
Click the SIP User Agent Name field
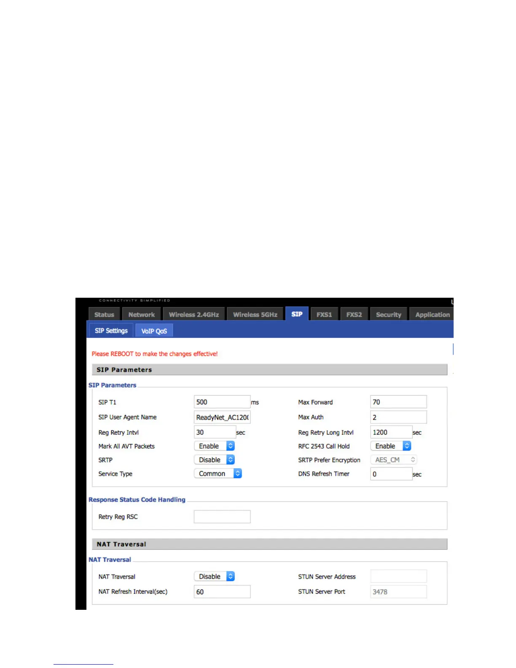[222, 417]
